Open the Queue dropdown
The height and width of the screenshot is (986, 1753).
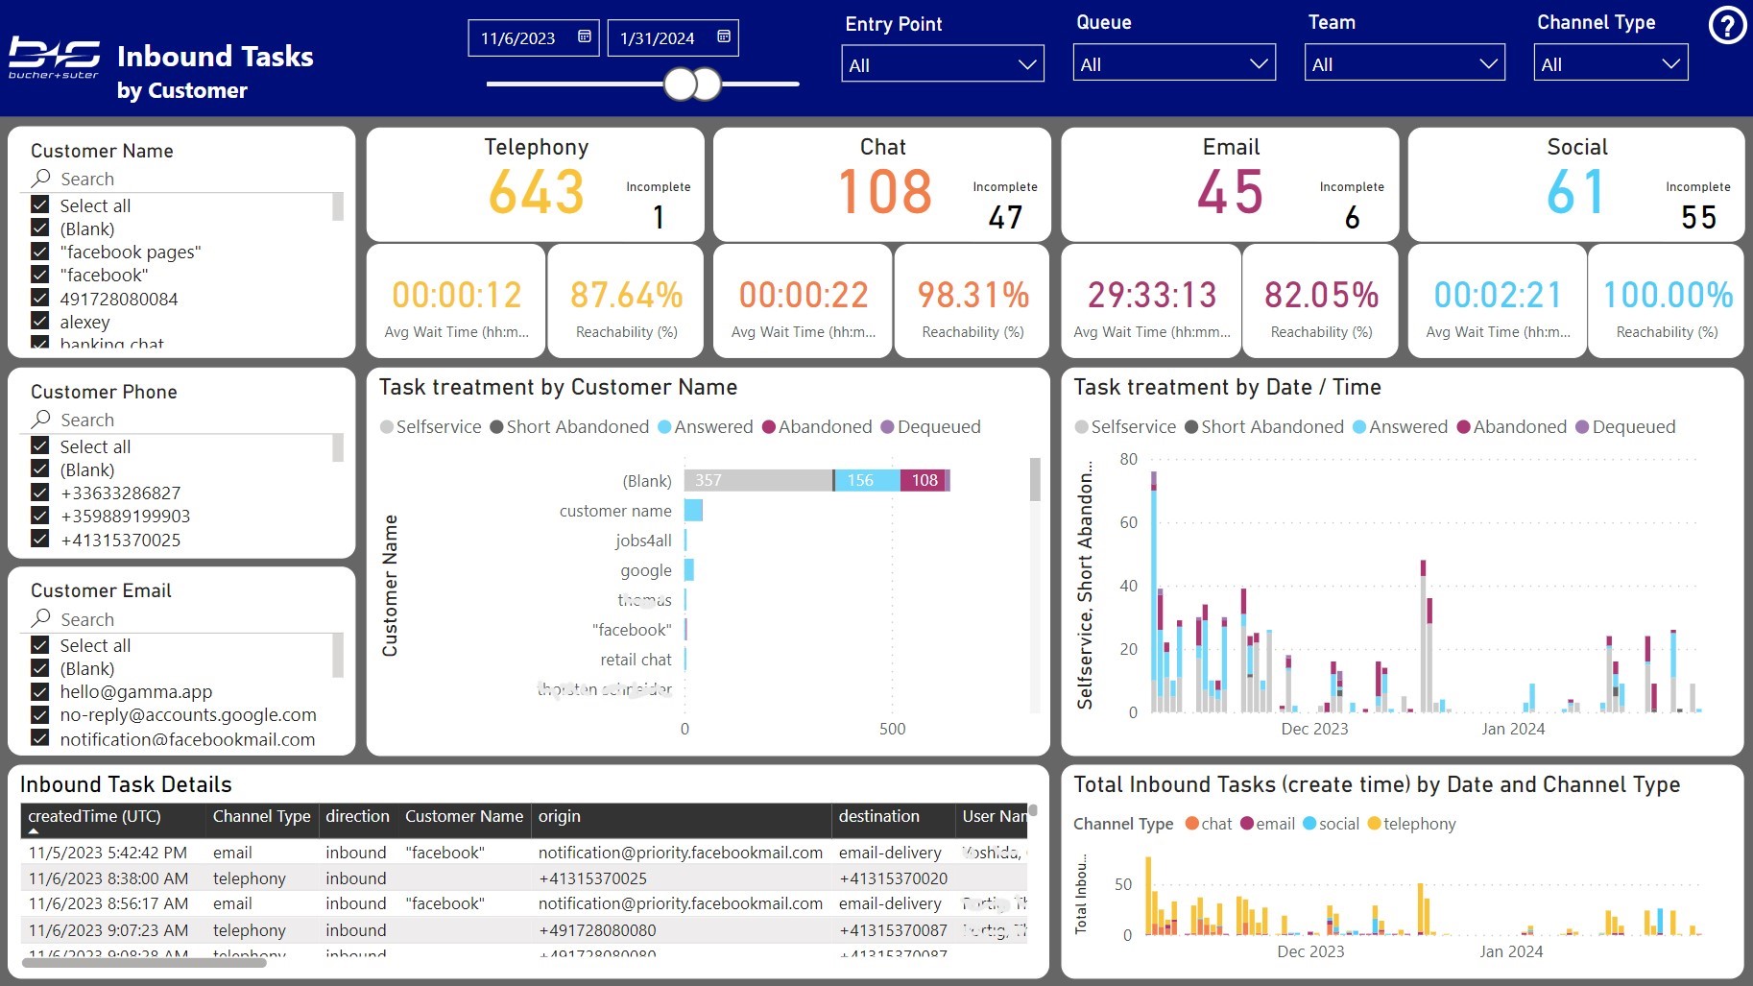point(1174,63)
